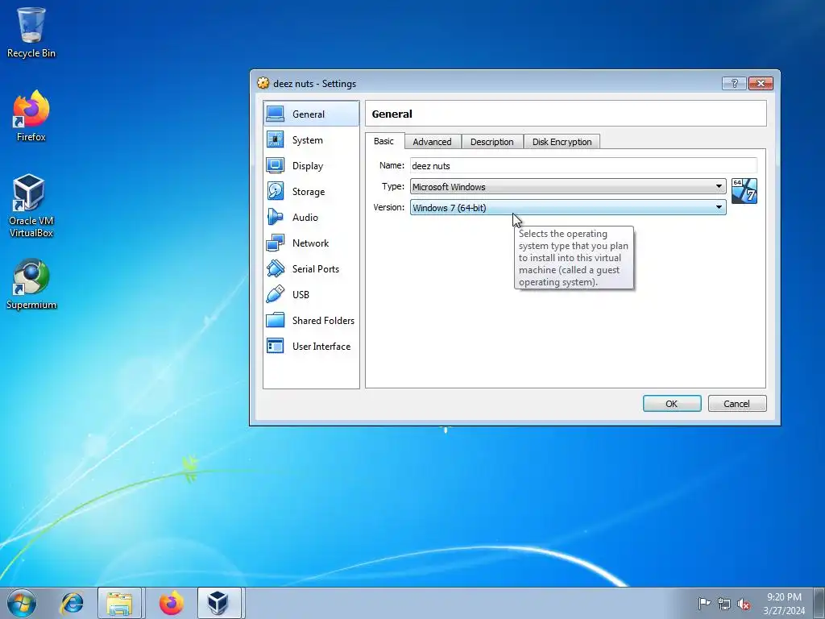Dismiss the dialog with Cancel
The height and width of the screenshot is (619, 825).
(736, 404)
